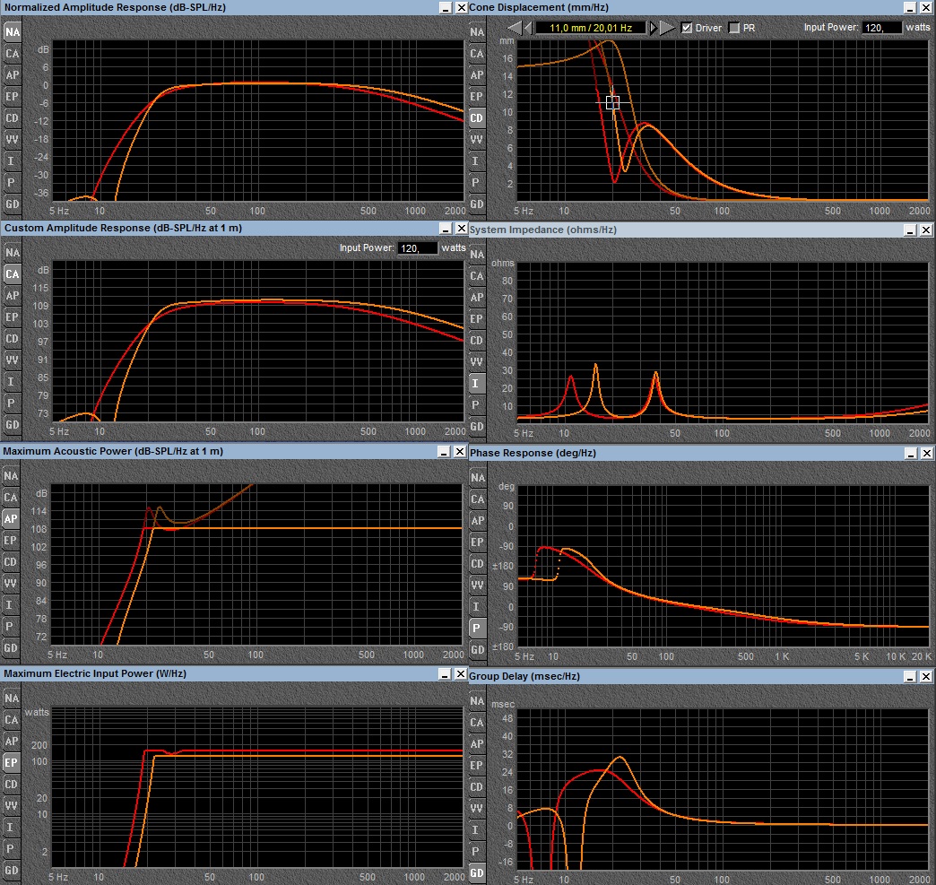Minimize the Group Delay window
This screenshot has height=885, width=936.
click(x=910, y=677)
